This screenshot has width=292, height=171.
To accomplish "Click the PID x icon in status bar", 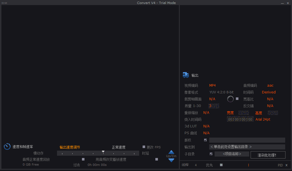I will 286,165.
